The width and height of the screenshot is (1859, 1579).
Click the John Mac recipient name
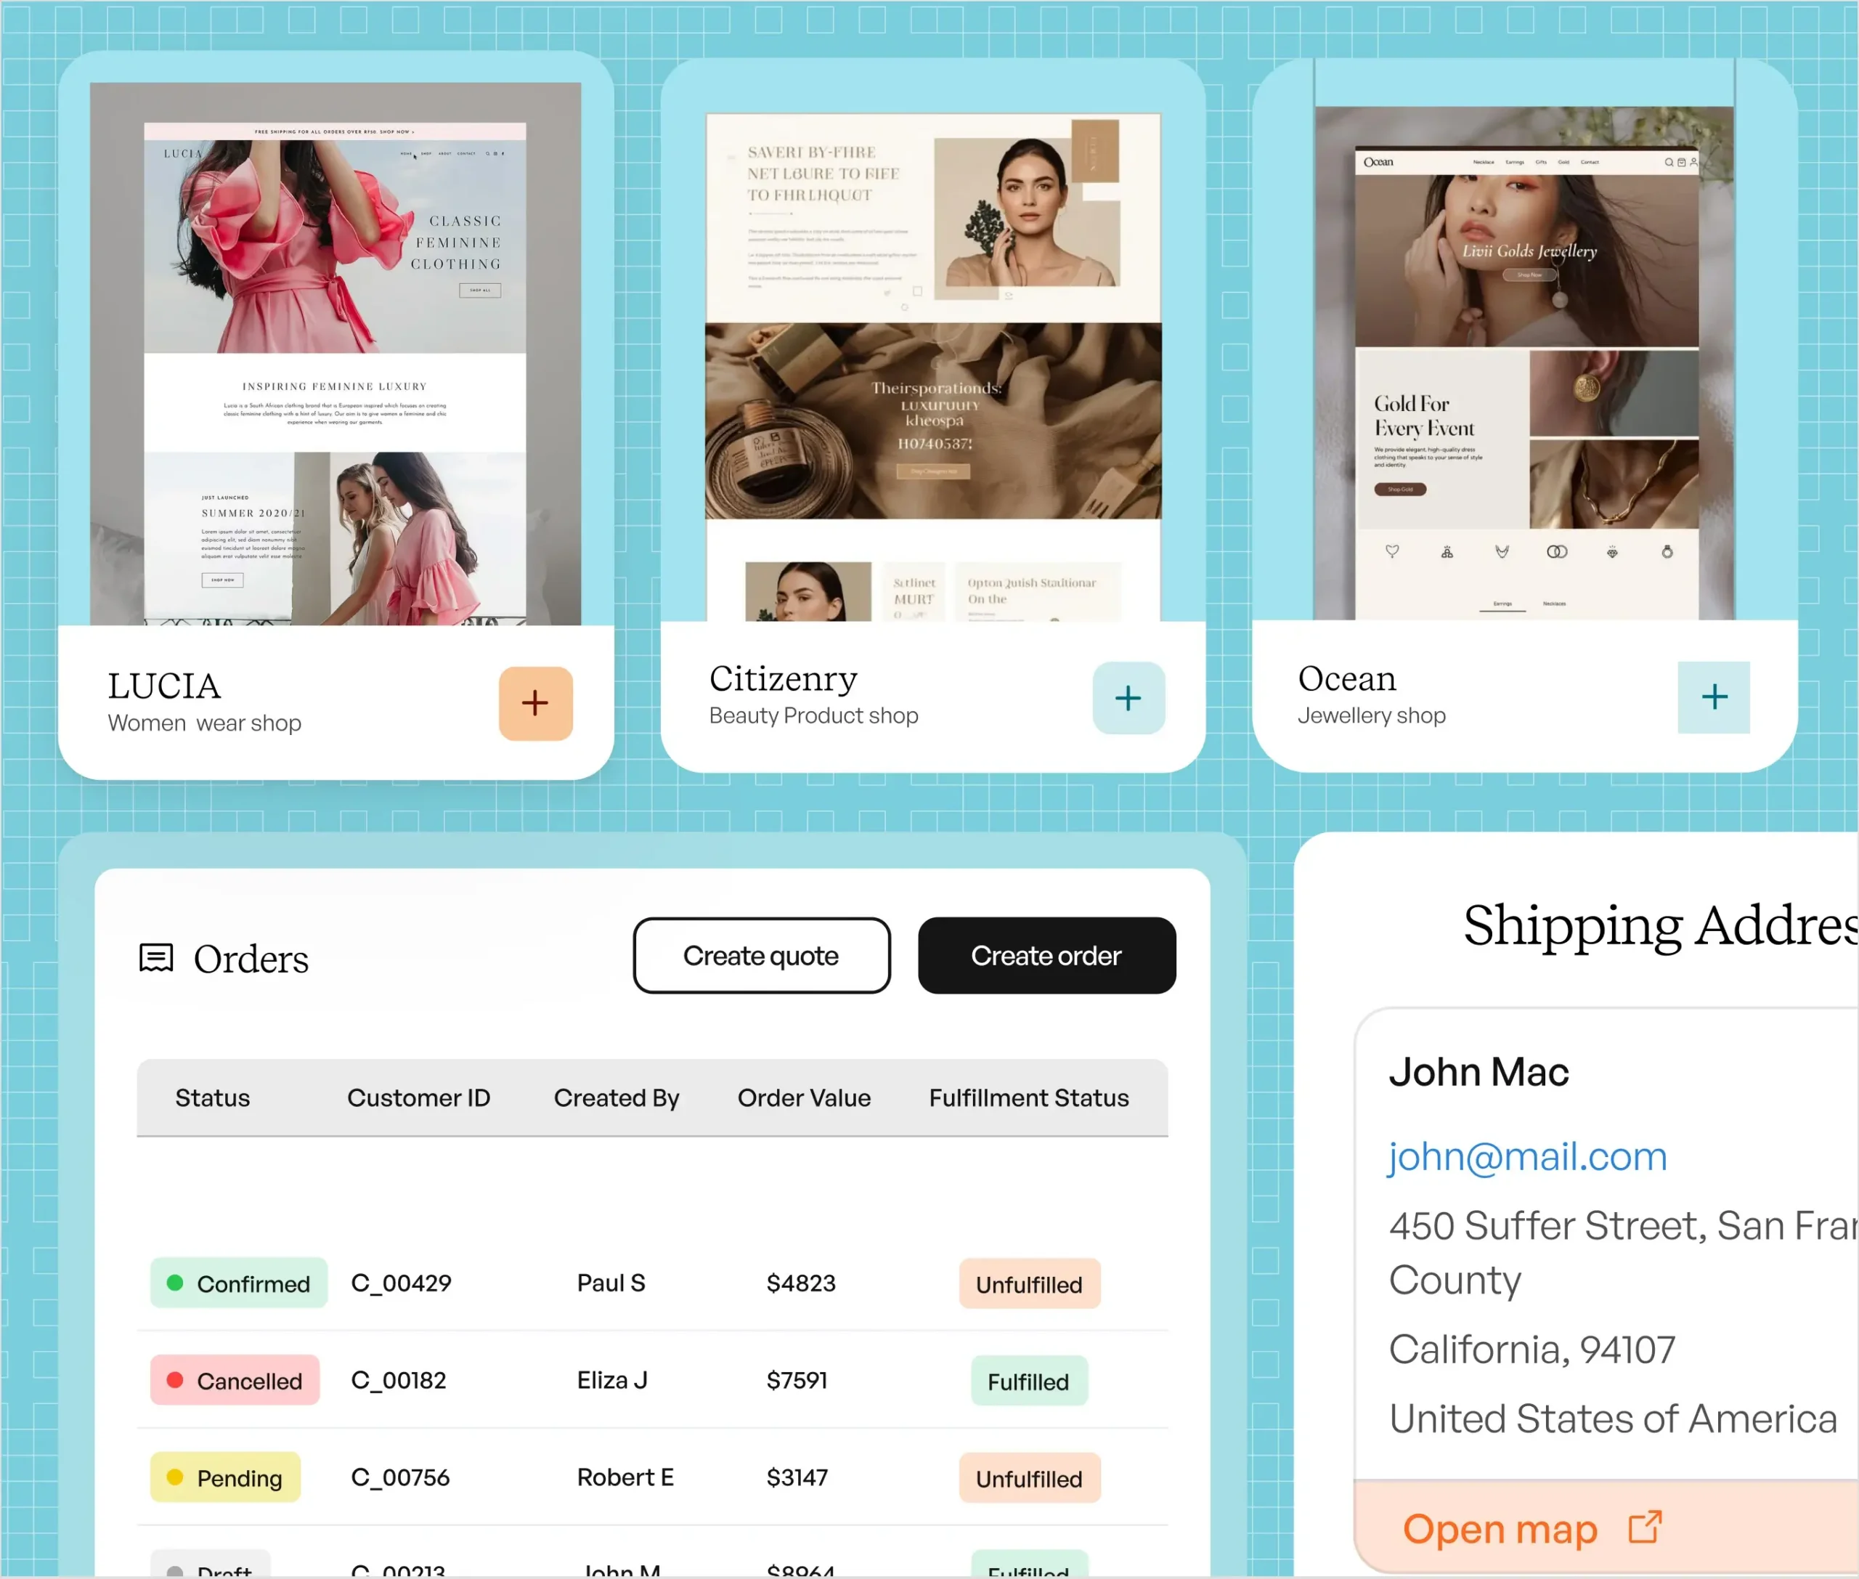click(1479, 1072)
